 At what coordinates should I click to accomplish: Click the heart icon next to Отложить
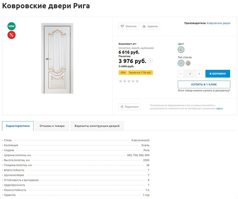(122, 26)
